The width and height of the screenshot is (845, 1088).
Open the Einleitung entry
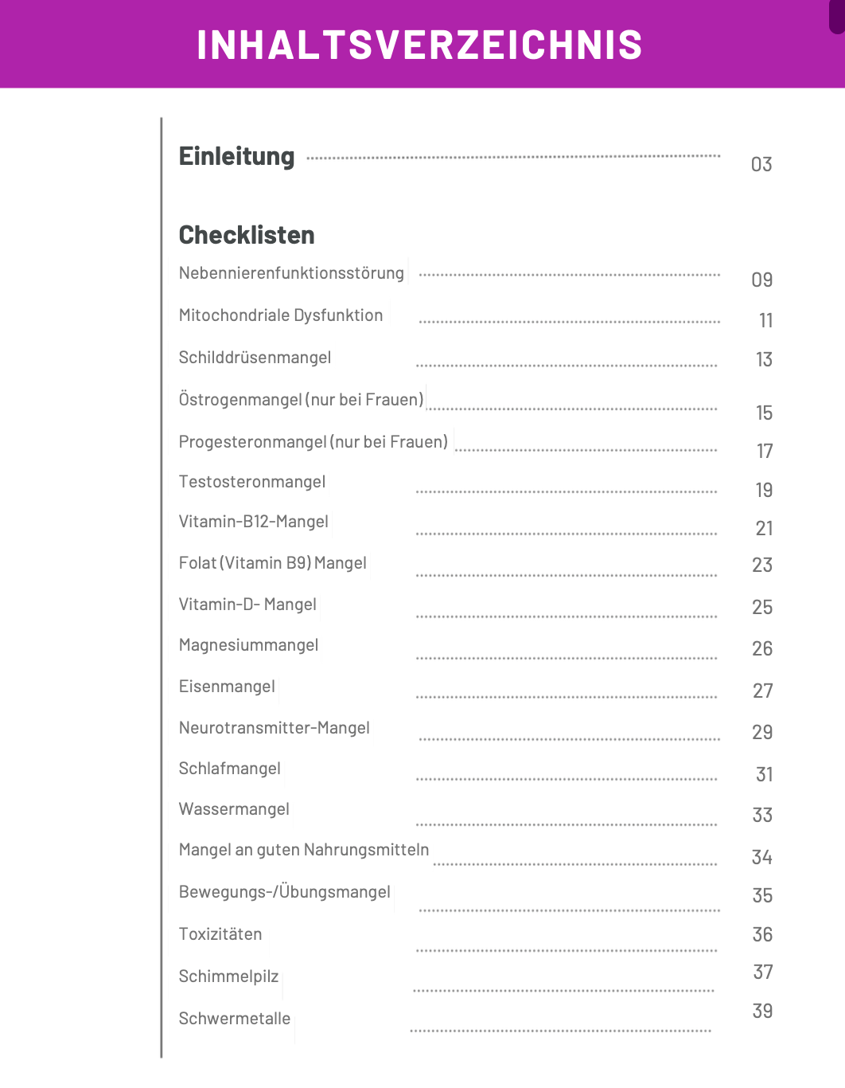[x=236, y=156]
